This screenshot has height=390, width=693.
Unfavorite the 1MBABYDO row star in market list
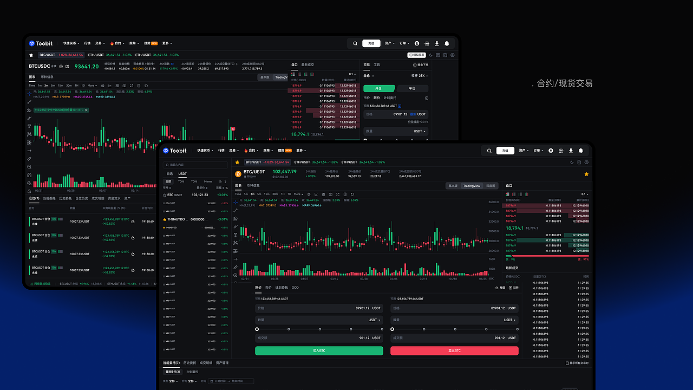tap(165, 219)
